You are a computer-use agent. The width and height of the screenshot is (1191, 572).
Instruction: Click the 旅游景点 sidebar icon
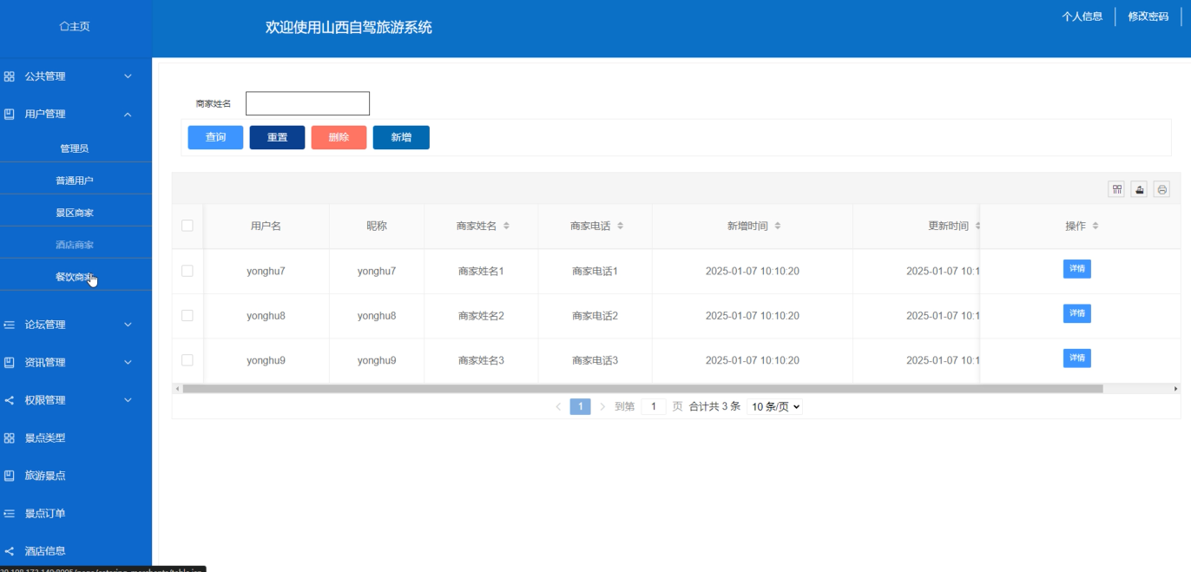[10, 476]
